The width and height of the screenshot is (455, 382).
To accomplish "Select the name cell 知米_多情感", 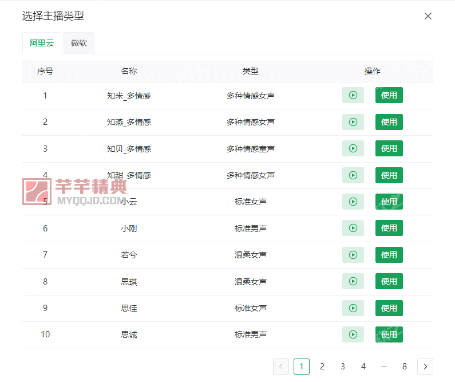I will click(129, 96).
